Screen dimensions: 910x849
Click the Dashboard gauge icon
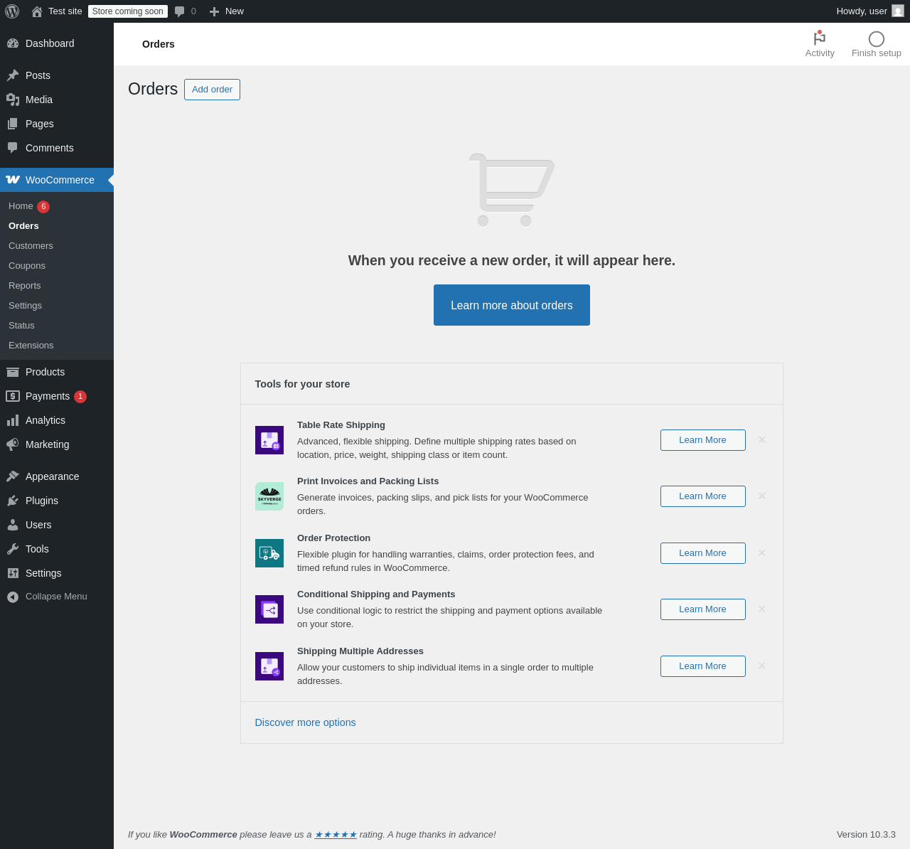[13, 43]
